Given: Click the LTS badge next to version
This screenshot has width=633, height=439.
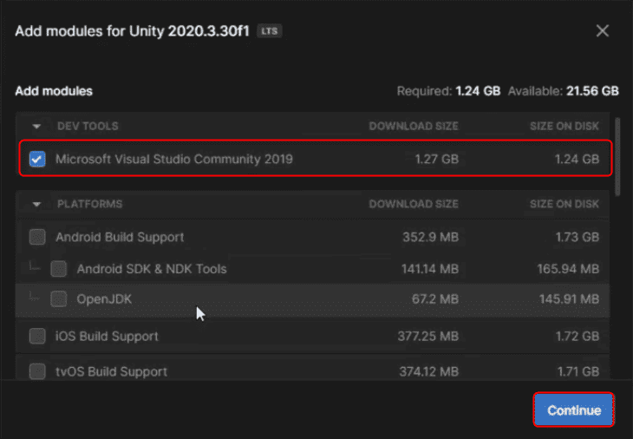Looking at the screenshot, I should coord(270,31).
